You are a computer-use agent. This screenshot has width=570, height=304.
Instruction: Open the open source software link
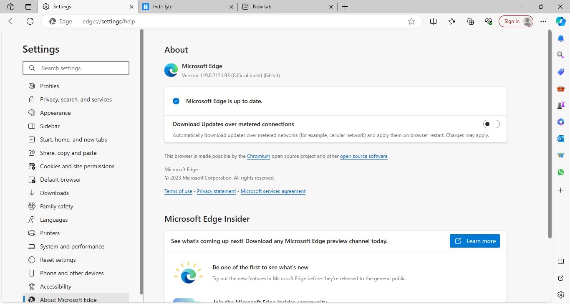click(x=364, y=156)
